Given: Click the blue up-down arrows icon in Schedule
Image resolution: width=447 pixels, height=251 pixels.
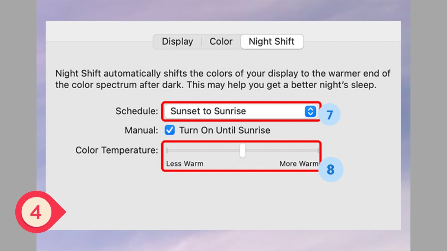Looking at the screenshot, I should [x=310, y=111].
